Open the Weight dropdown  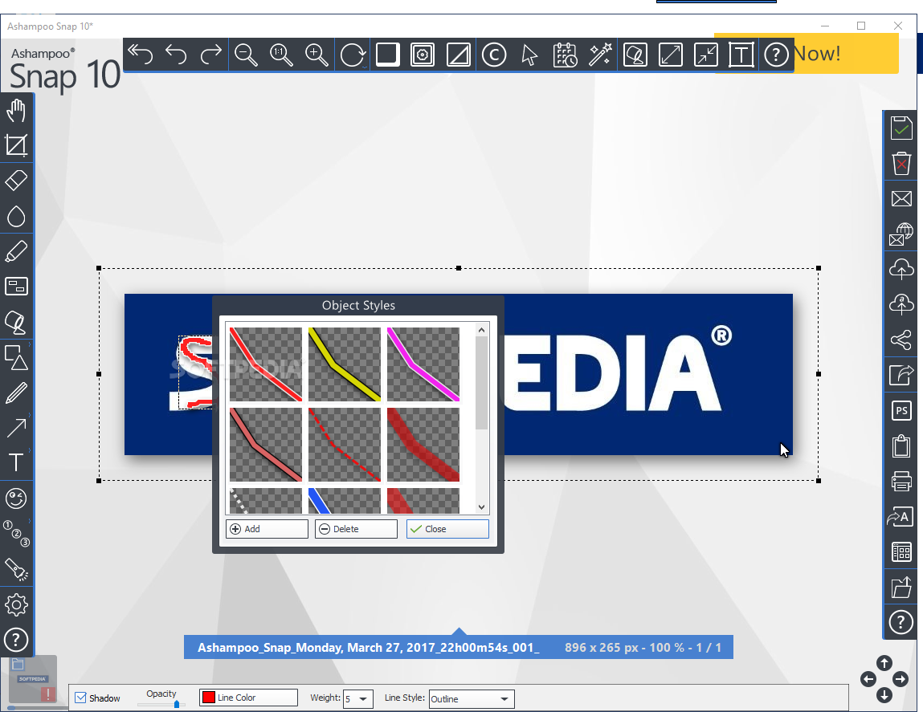[x=358, y=698]
